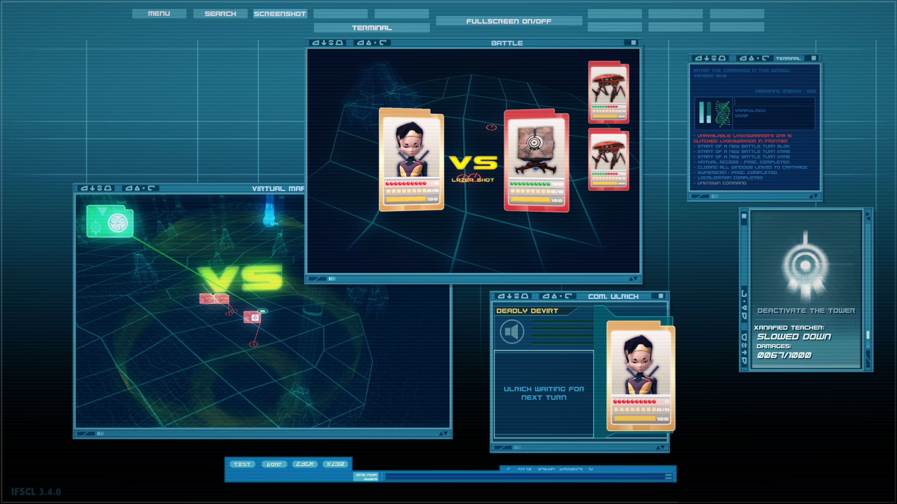Click the Virtual Map window title
The image size is (897, 504).
click(x=278, y=189)
